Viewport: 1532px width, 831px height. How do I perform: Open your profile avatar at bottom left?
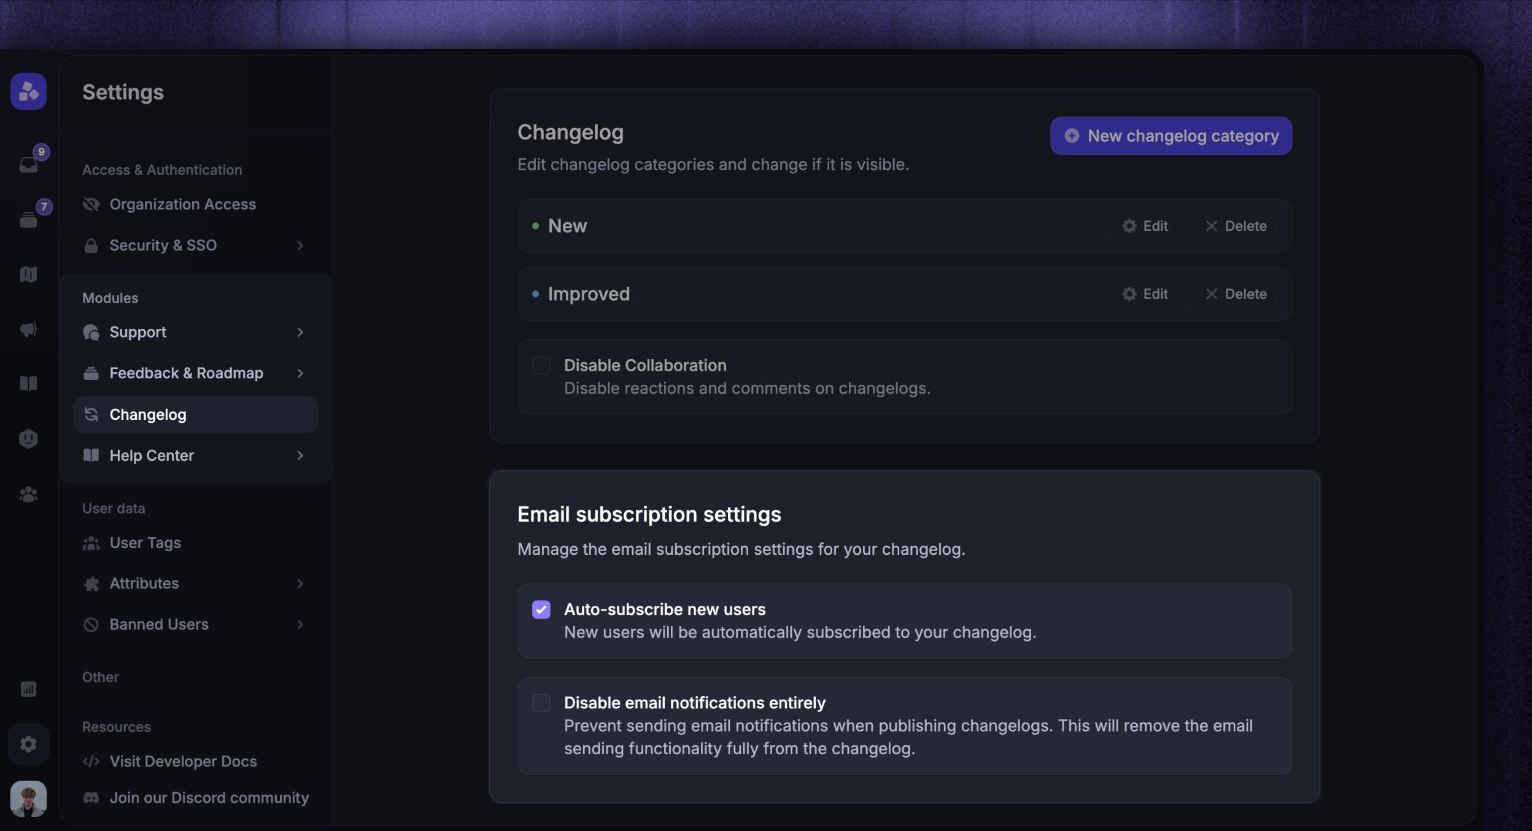(x=28, y=798)
